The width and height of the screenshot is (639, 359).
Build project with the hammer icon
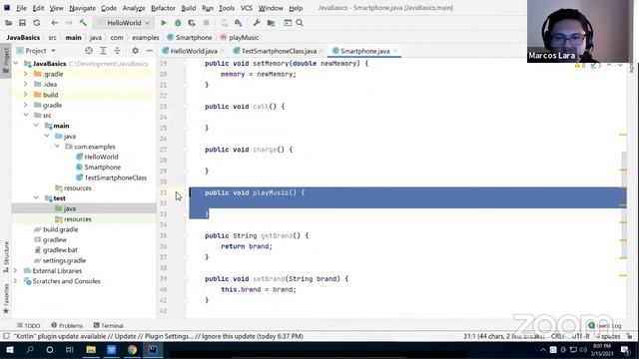(x=83, y=23)
